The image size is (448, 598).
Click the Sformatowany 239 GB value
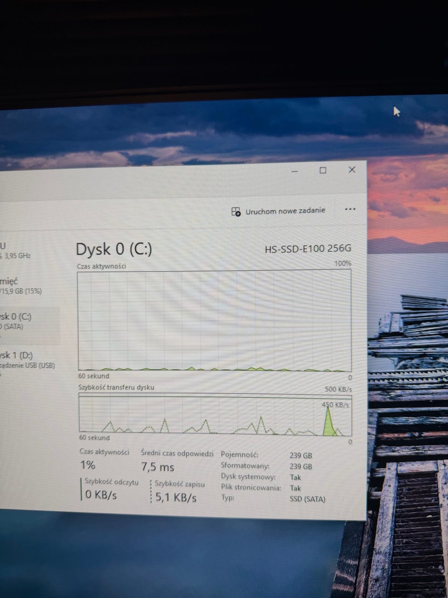coord(301,466)
